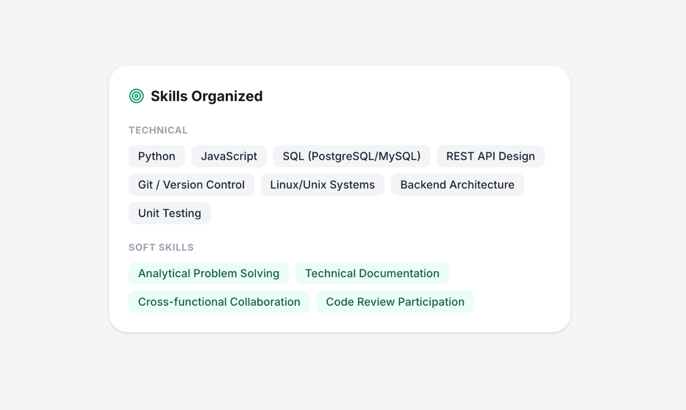Click the TECHNICAL section label
Screen dimensions: 686x410
(158, 131)
